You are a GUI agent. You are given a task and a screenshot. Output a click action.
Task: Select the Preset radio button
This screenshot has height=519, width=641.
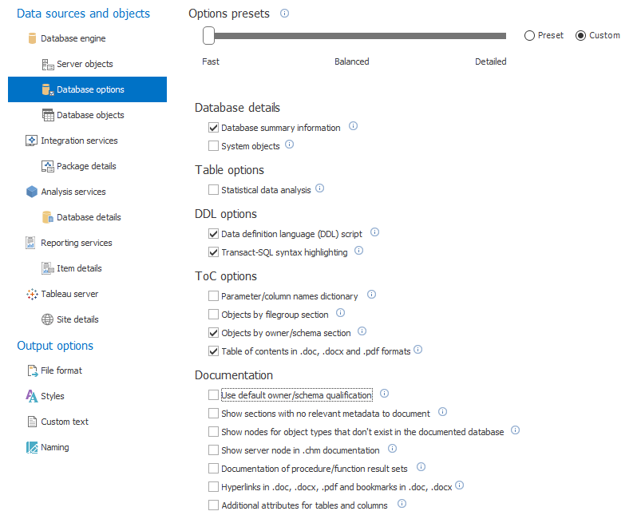(x=529, y=36)
